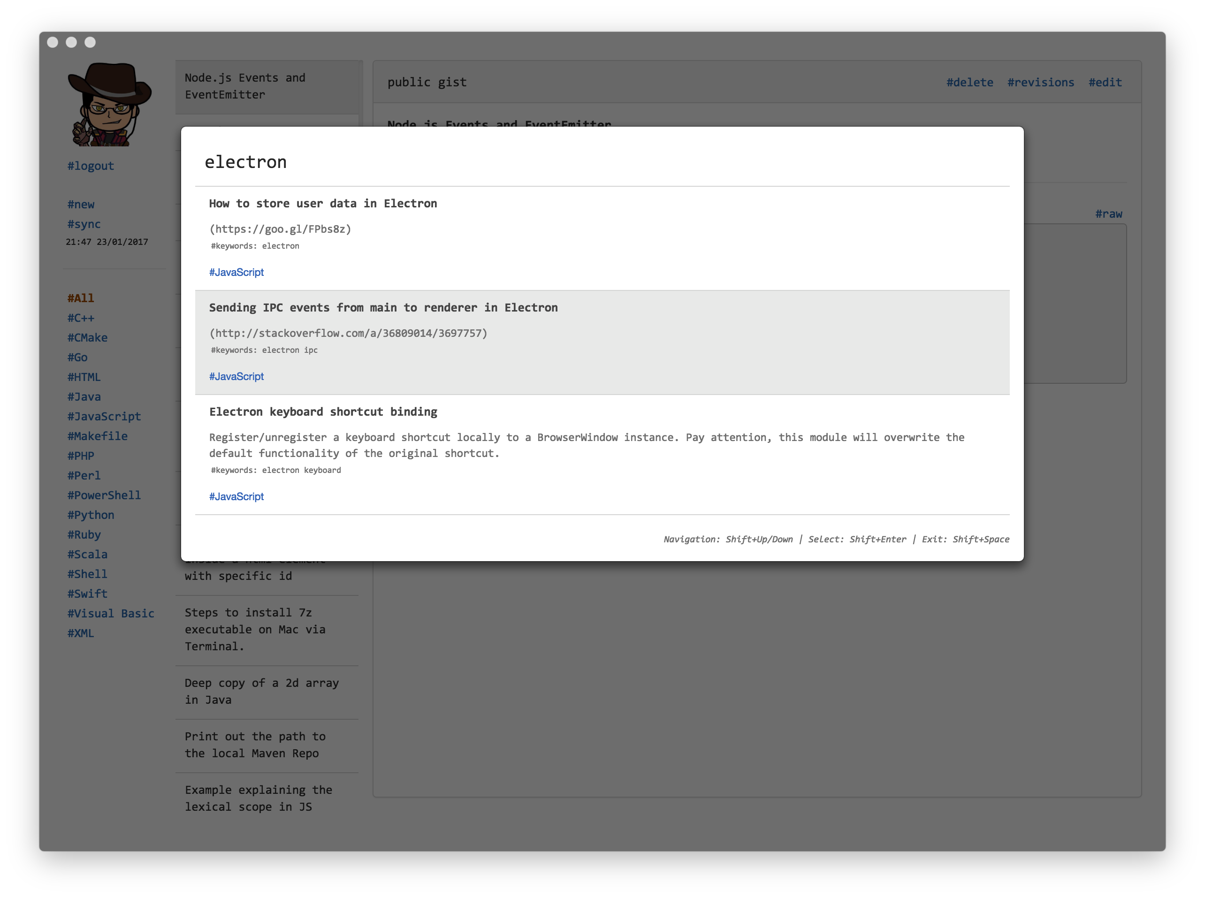The width and height of the screenshot is (1205, 898).
Task: Click the cowboy avatar image
Action: point(109,104)
